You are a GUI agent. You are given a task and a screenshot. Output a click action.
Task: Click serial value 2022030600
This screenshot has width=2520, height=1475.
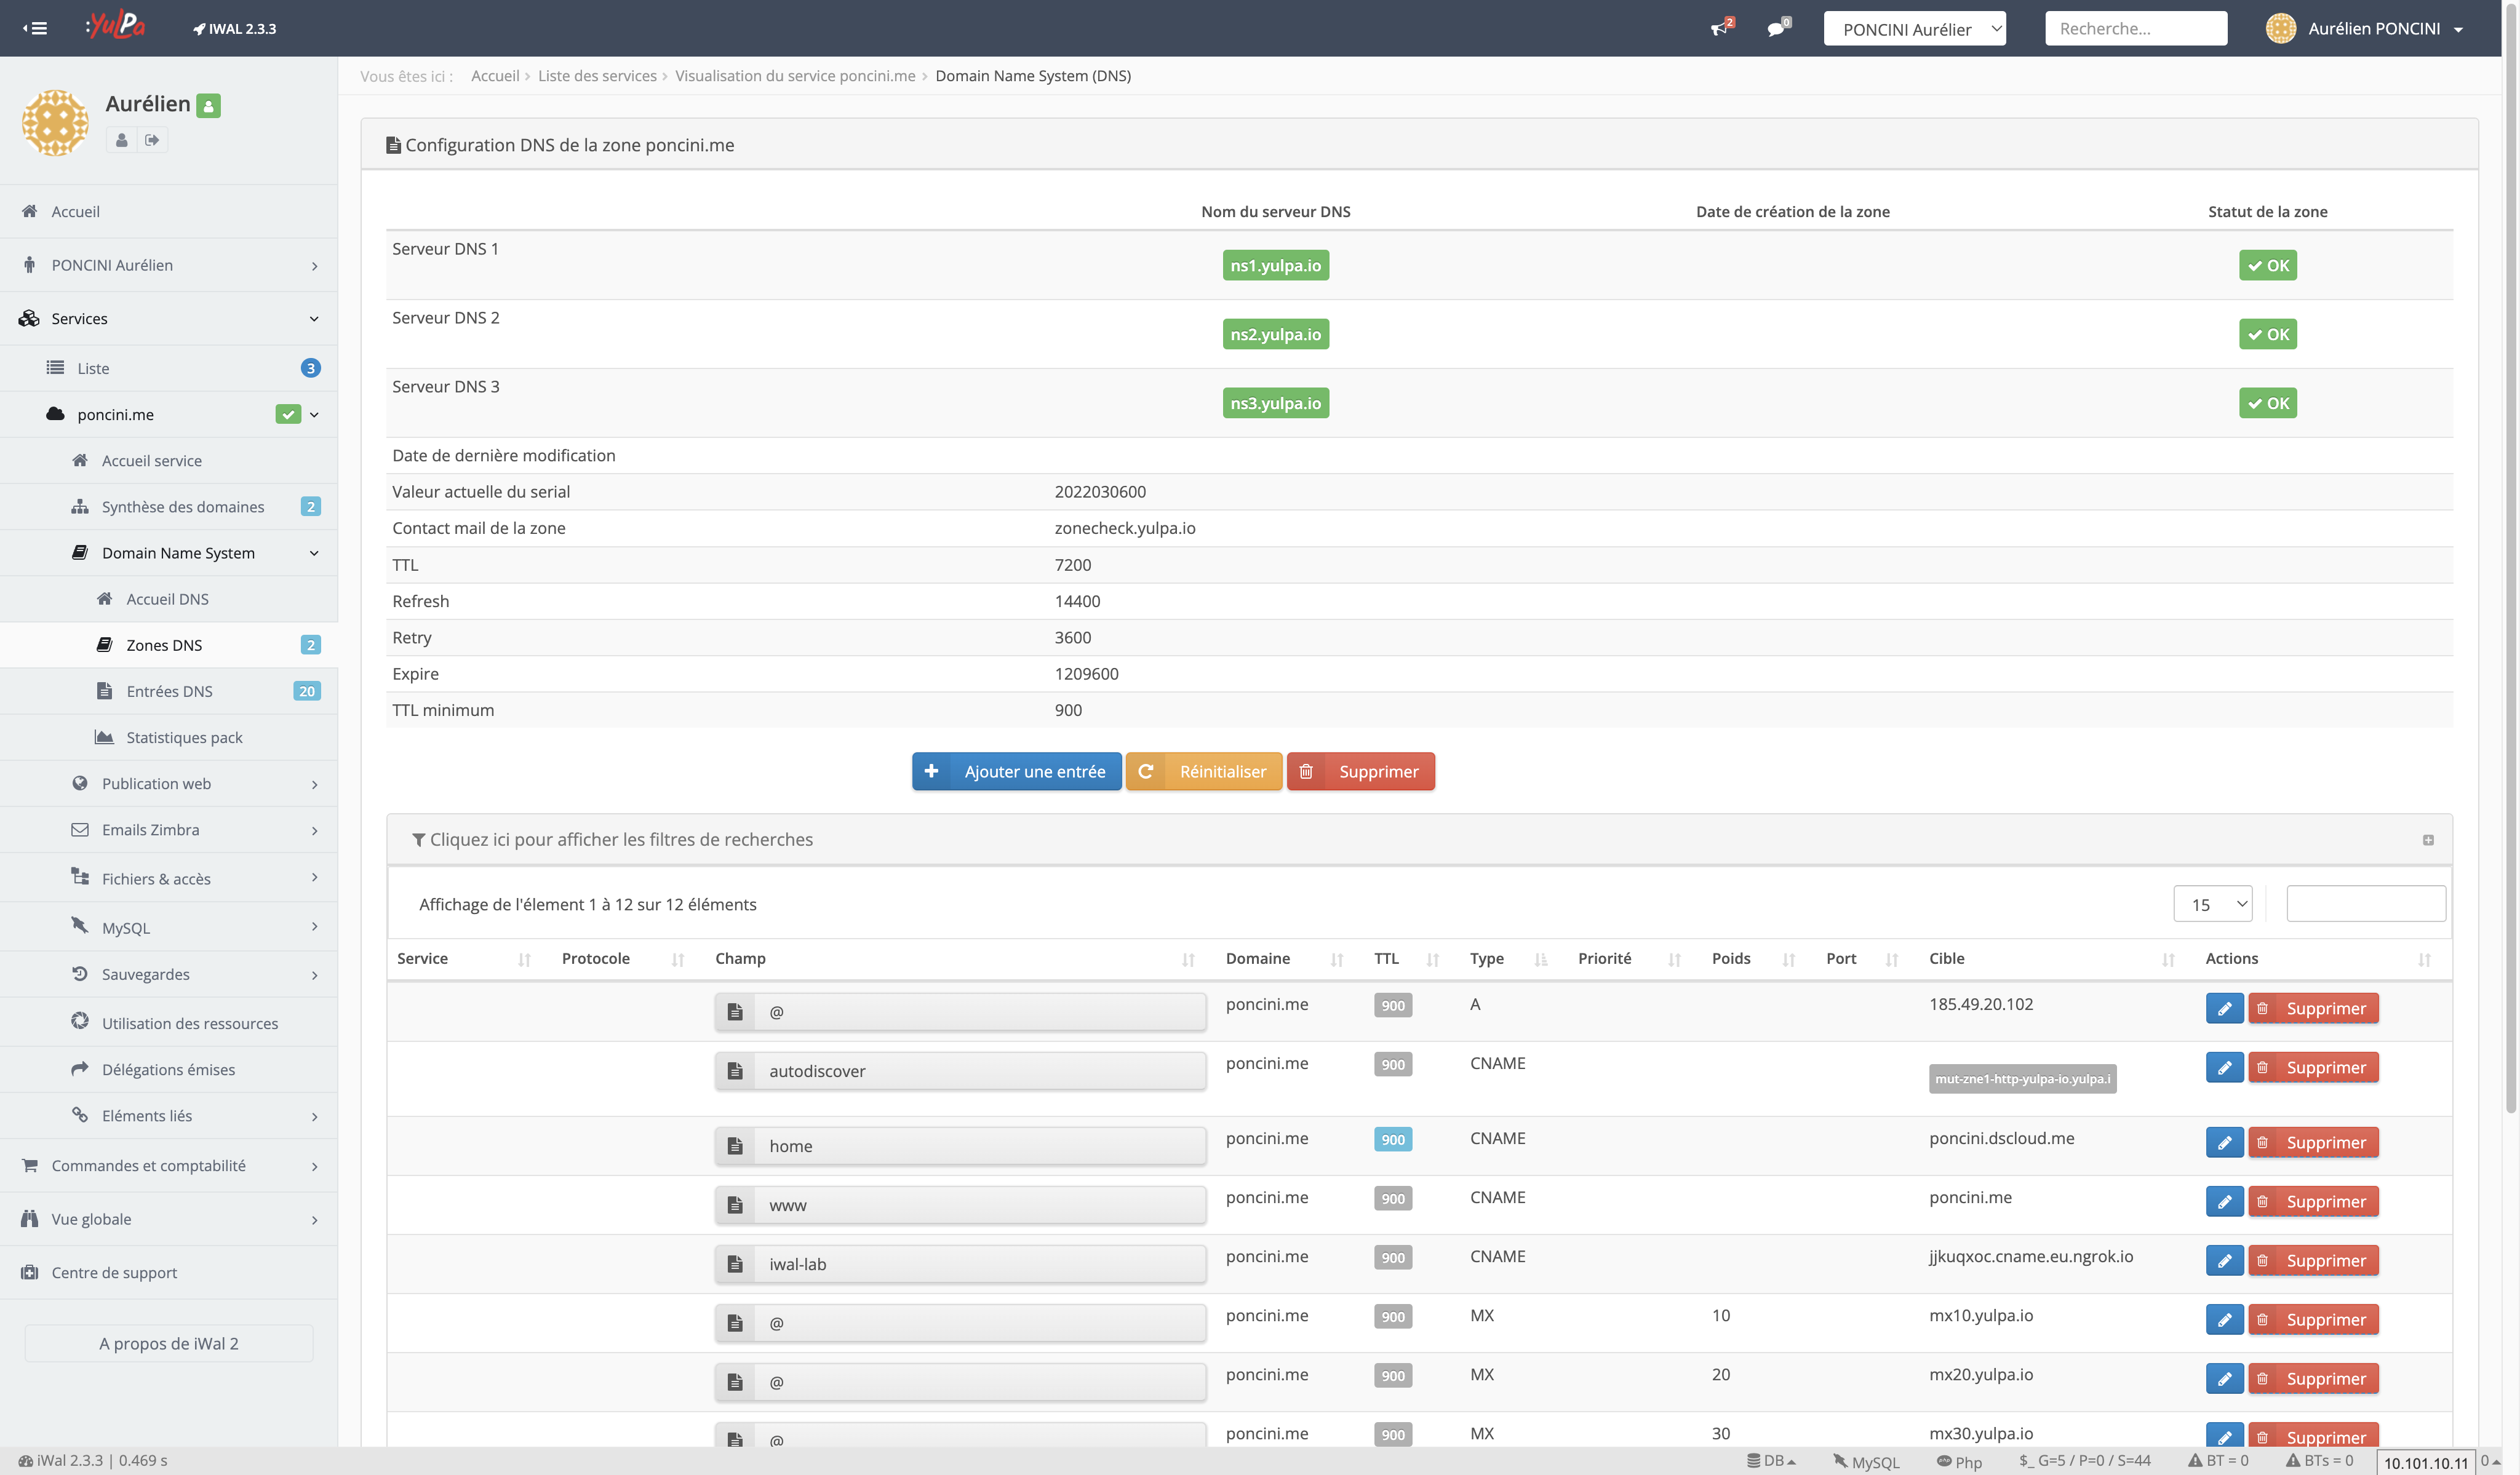(x=1100, y=492)
